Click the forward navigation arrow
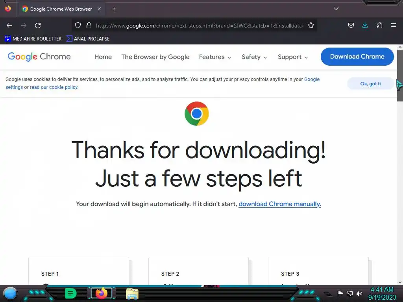This screenshot has width=403, height=302. (x=24, y=26)
